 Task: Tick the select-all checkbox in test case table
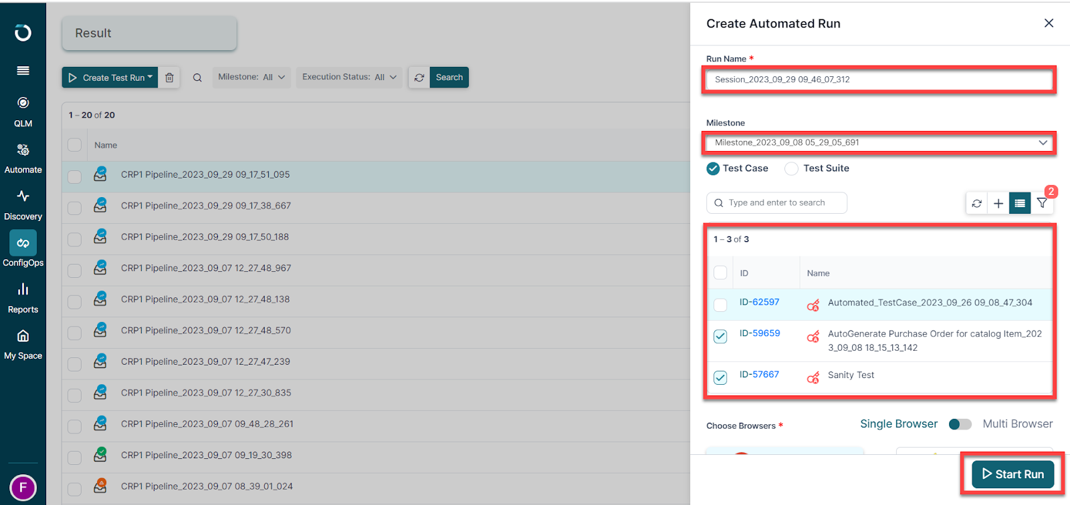coord(720,273)
